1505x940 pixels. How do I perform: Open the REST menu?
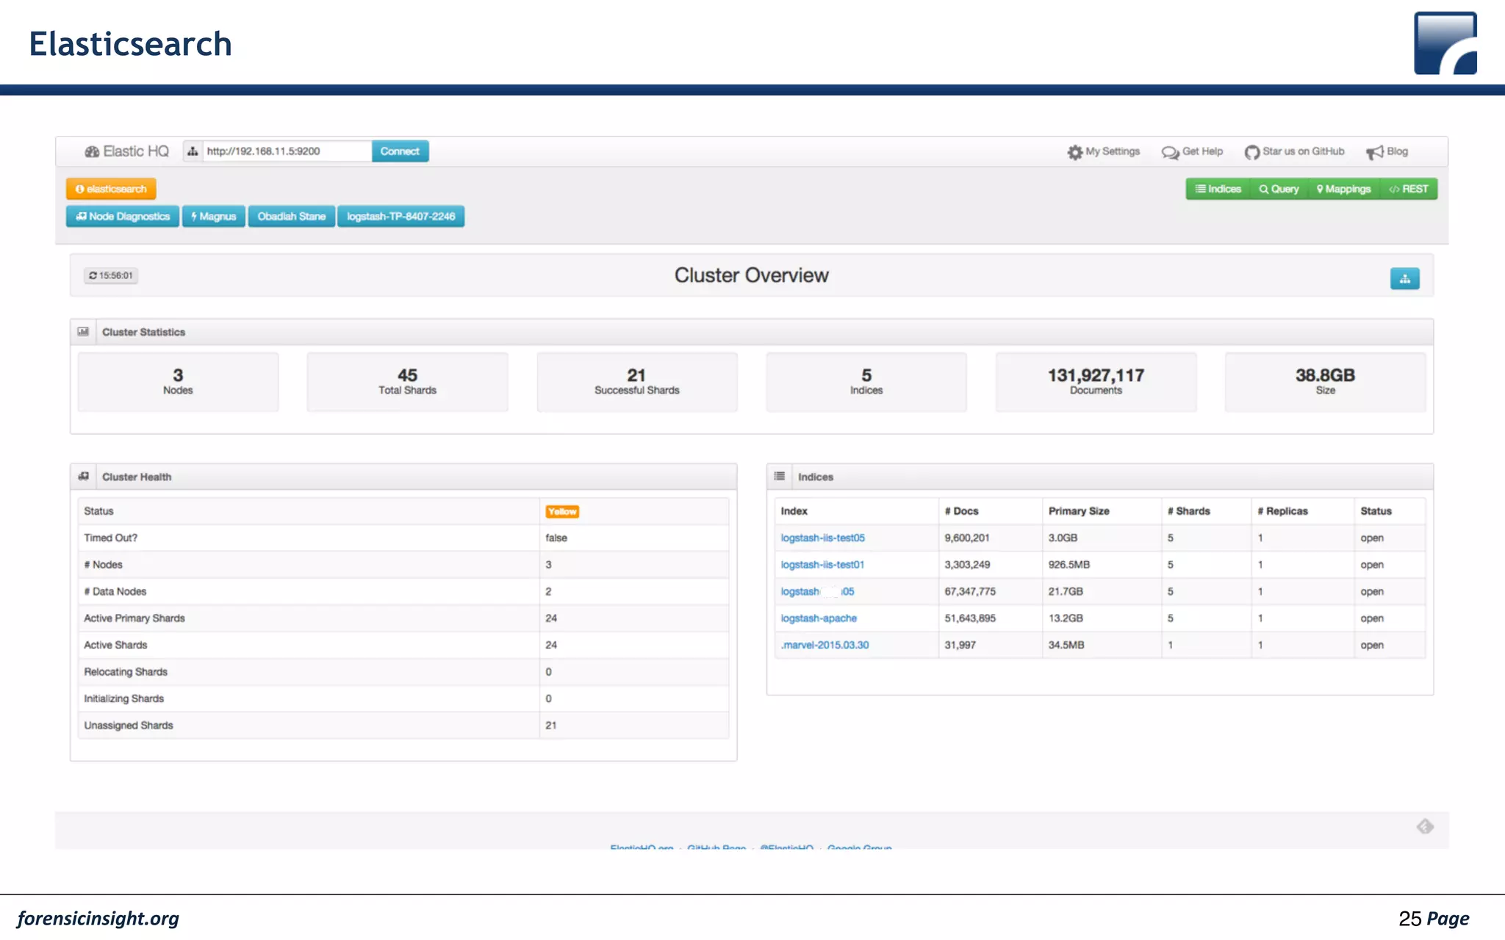click(1409, 189)
